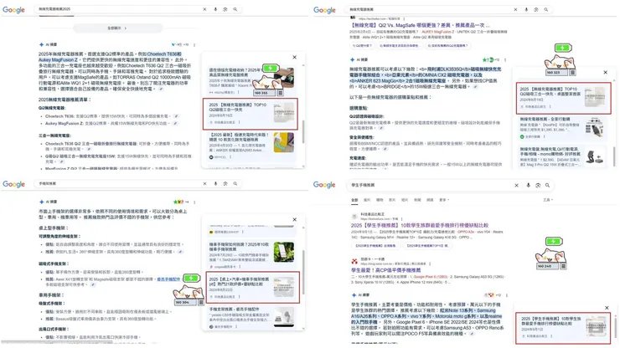
Task: Select the 全部 tab in 學生手機推薦 window
Action: [354, 200]
